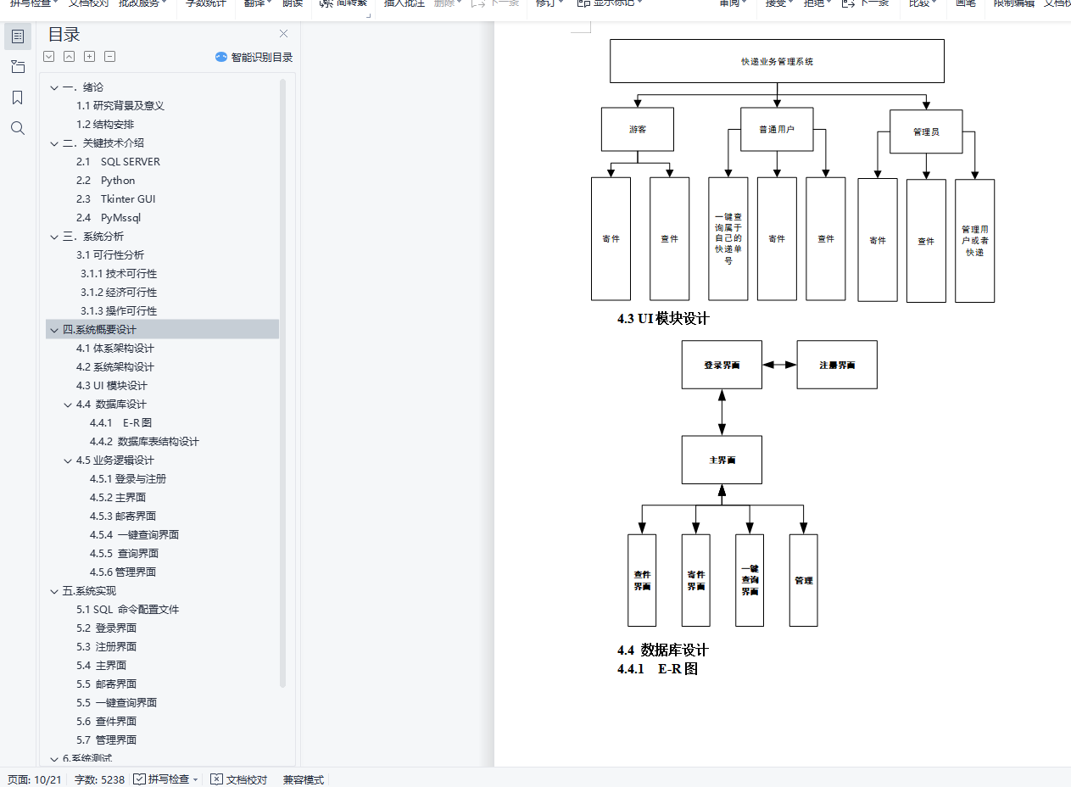Toggle the 拼写检查 checkbox in status bar
1071x787 pixels.
[139, 779]
